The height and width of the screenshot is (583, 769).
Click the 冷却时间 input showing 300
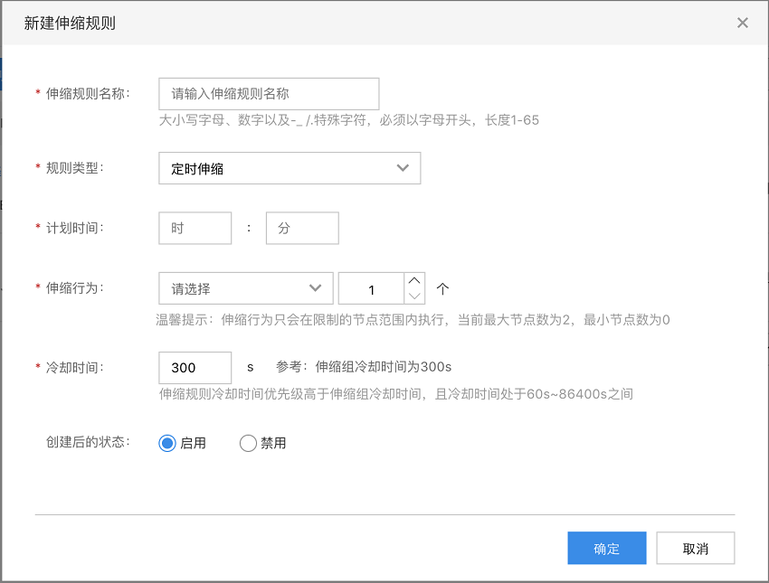pyautogui.click(x=195, y=368)
